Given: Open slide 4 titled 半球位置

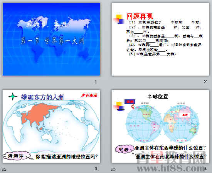Looking at the screenshot, I should coord(160,126).
